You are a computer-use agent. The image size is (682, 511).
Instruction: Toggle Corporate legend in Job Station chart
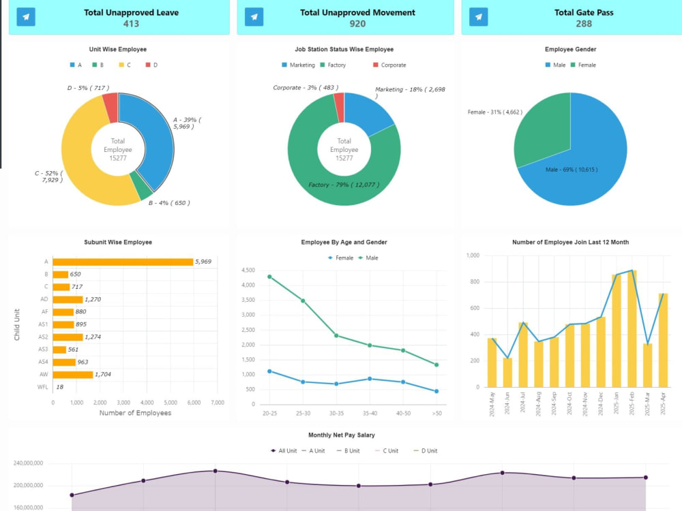coord(389,65)
